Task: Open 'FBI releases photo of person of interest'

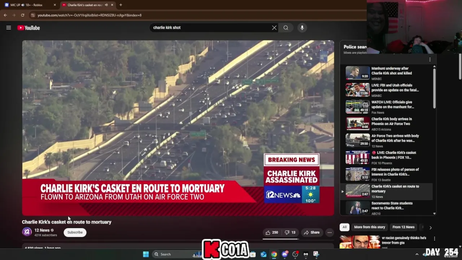Action: click(x=389, y=174)
